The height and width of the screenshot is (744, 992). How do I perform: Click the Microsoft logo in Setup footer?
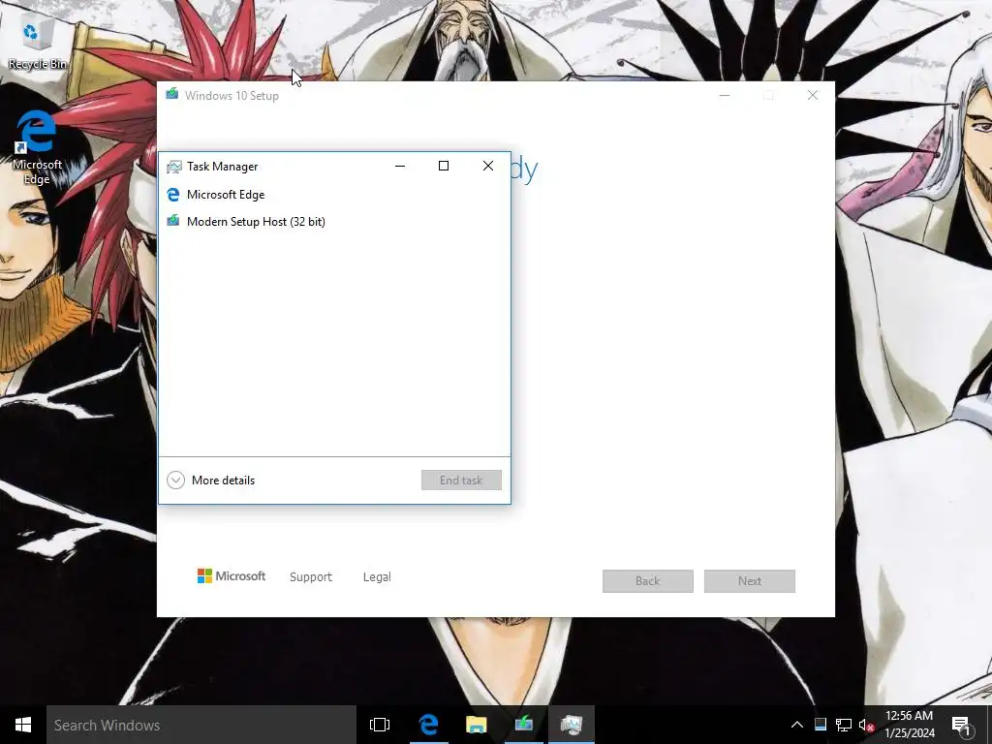coord(231,576)
